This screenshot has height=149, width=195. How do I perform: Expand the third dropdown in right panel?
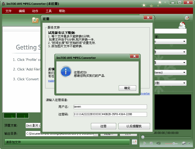(184, 63)
